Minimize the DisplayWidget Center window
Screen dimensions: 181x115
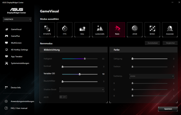tap(172, 2)
